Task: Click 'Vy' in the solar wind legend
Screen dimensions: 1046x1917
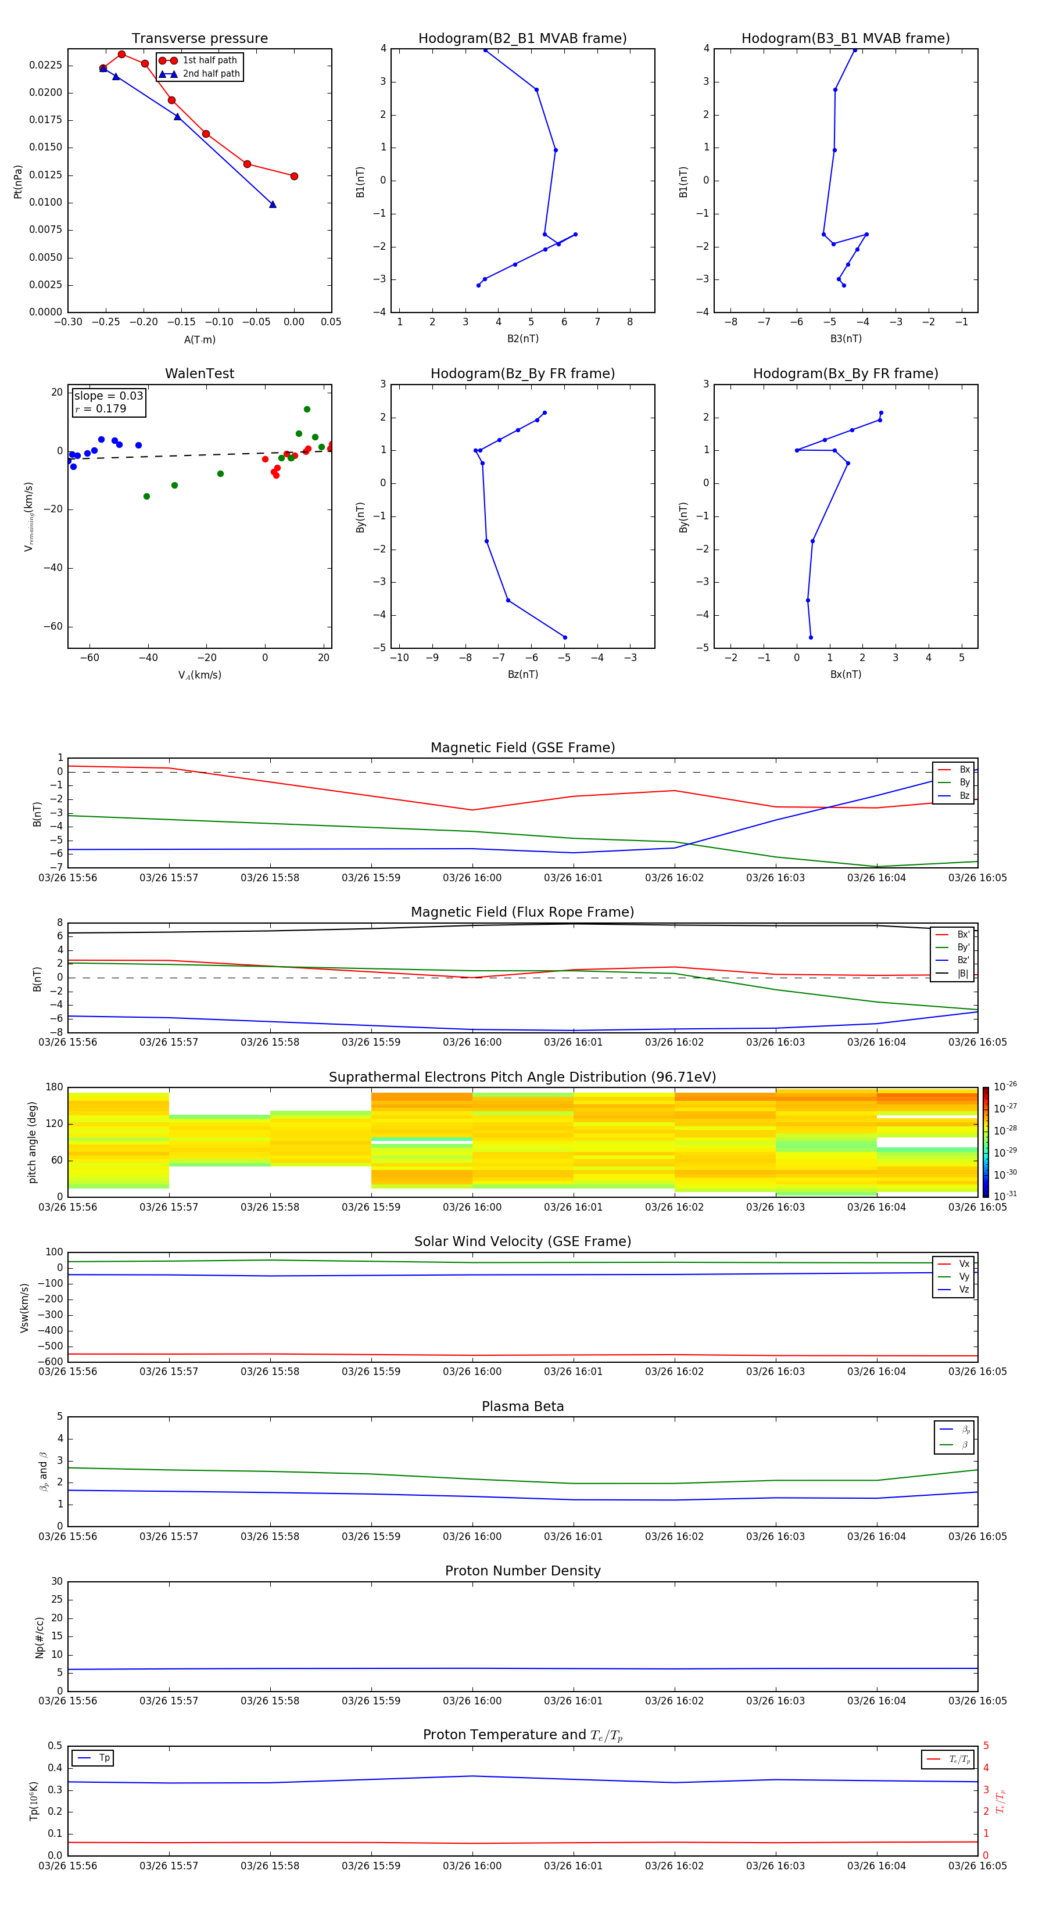Action: coord(954,1277)
